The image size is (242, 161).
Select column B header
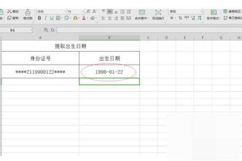109,37
